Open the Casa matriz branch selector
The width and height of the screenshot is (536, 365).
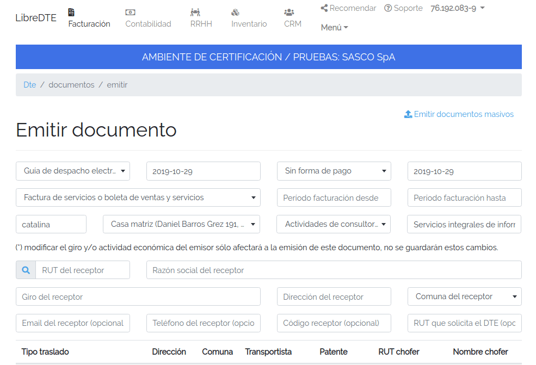tap(181, 224)
